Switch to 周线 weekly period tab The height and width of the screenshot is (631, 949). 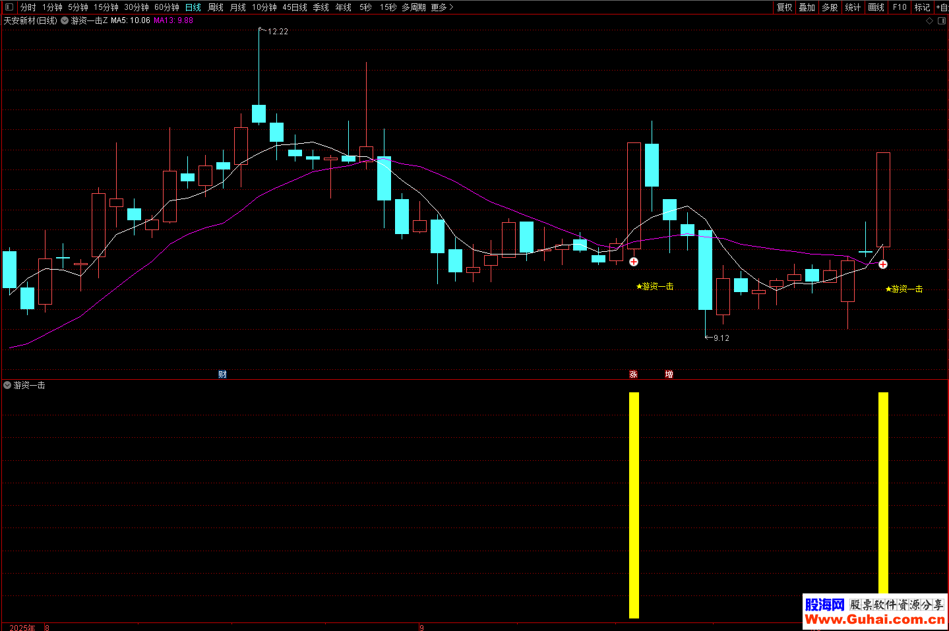216,7
